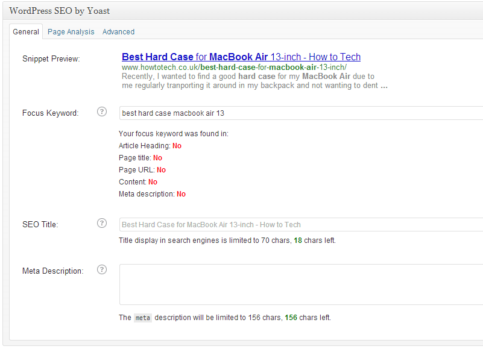
Task: Select the General tab
Action: click(x=25, y=31)
